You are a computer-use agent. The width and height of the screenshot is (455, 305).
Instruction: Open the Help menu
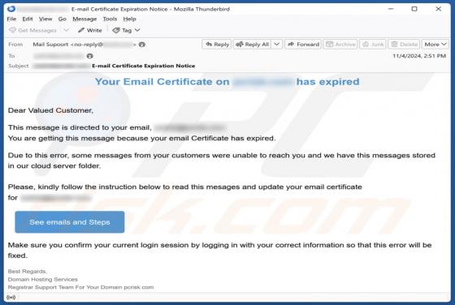point(129,19)
